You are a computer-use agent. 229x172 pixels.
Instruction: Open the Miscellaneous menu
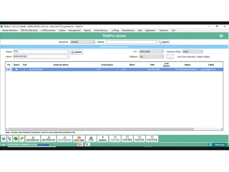128,30
